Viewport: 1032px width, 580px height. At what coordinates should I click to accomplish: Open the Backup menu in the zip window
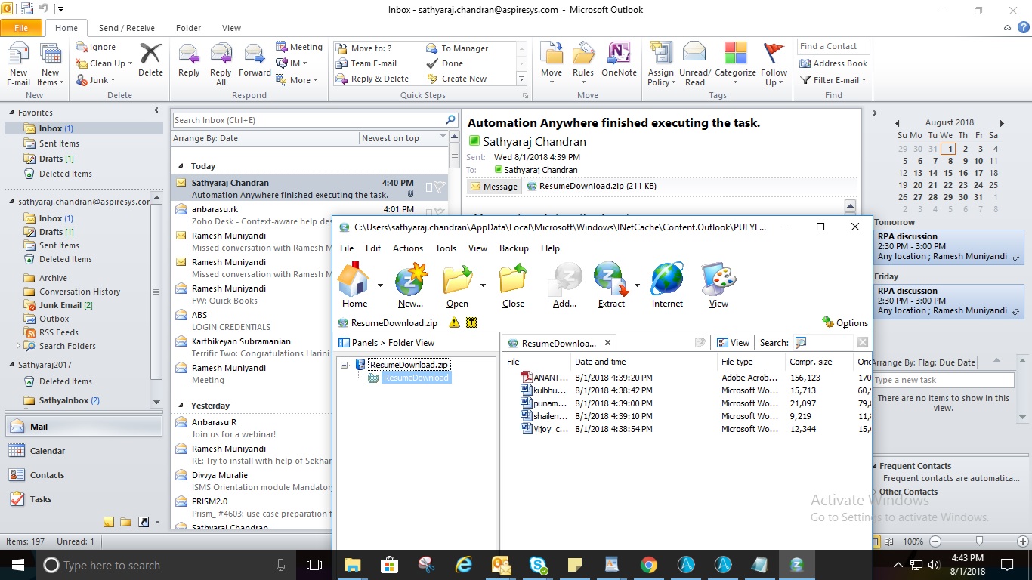tap(513, 248)
